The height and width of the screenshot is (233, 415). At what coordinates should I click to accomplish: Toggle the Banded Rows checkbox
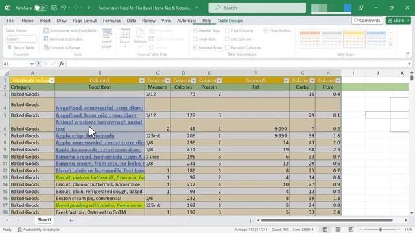point(195,47)
